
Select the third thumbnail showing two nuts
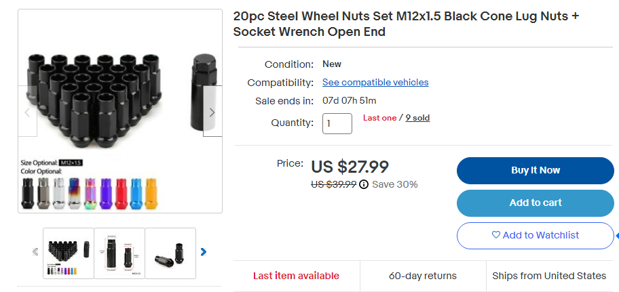click(170, 253)
